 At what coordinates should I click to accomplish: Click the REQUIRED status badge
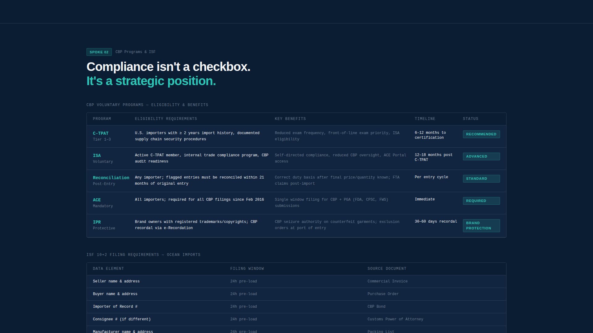481,201
